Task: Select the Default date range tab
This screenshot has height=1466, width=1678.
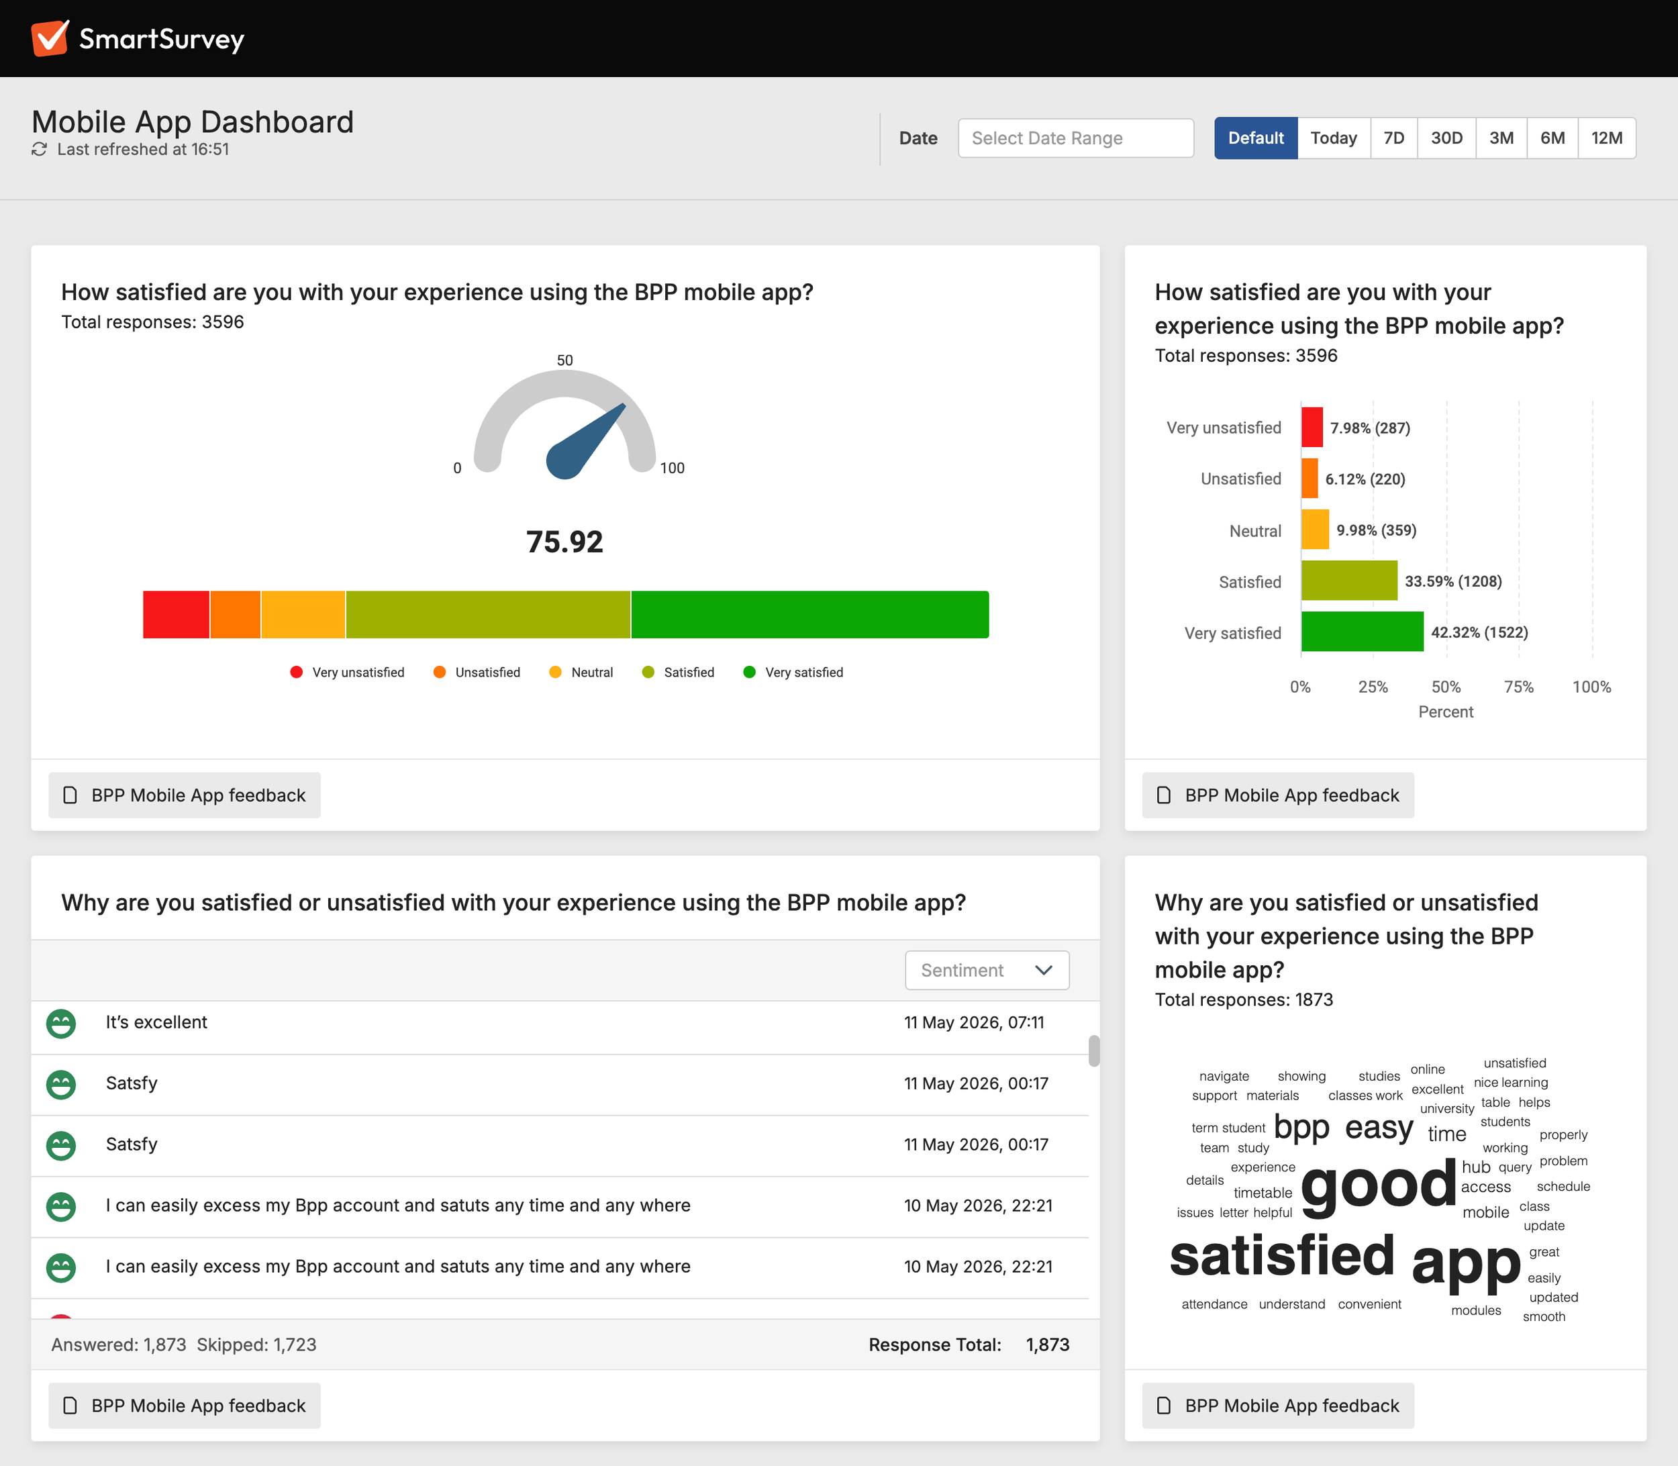Action: click(x=1255, y=138)
